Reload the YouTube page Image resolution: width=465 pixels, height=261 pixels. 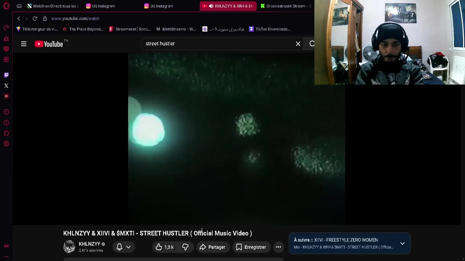(x=35, y=18)
